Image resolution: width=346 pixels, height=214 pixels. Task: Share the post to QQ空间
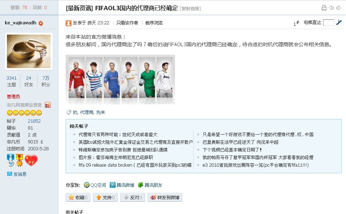click(95, 185)
